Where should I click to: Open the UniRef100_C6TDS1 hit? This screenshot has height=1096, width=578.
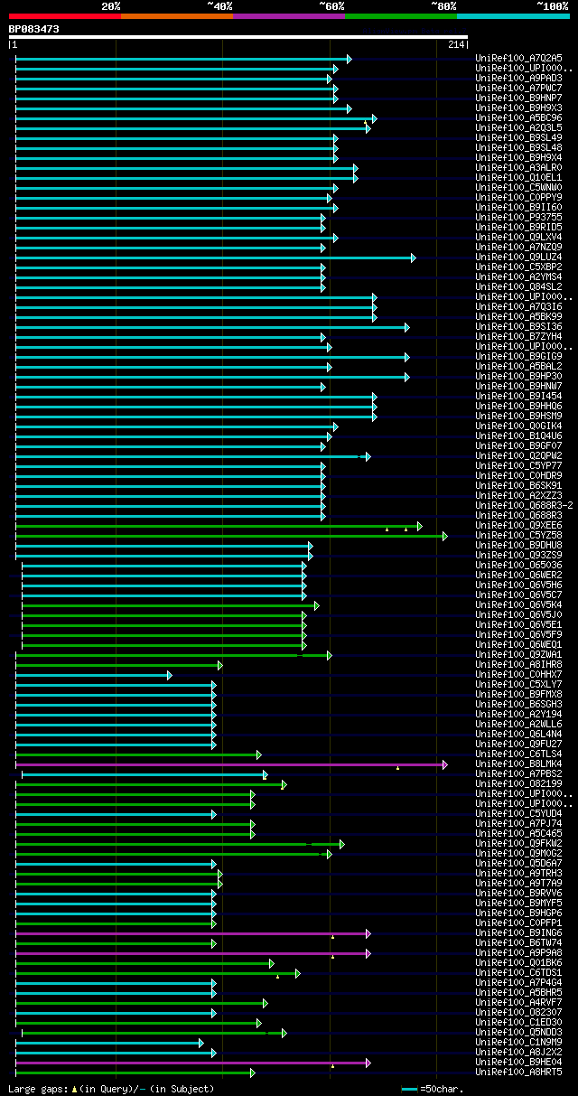click(x=520, y=973)
